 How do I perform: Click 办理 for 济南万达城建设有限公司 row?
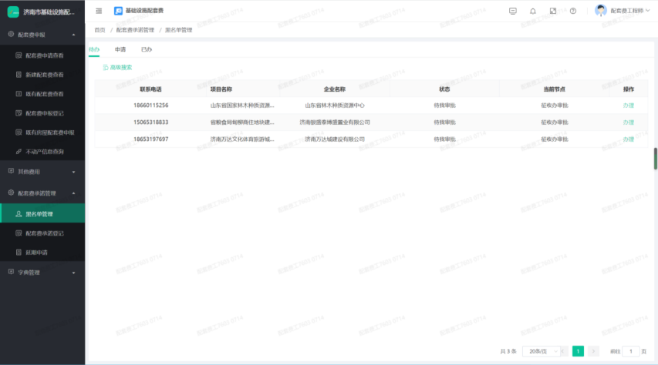tap(628, 139)
